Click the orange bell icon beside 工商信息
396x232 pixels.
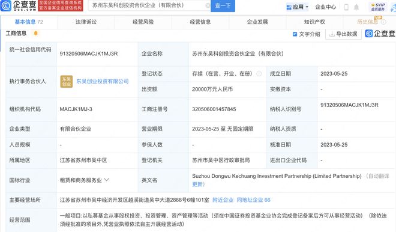[35, 33]
